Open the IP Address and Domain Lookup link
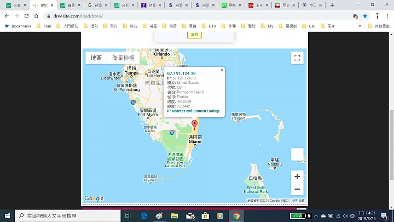The height and width of the screenshot is (222, 394). coord(193,111)
